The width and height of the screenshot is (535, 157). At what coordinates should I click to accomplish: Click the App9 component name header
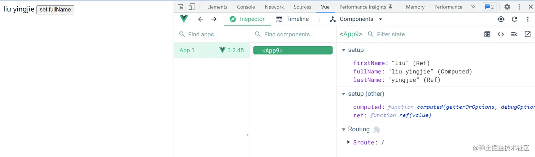351,34
